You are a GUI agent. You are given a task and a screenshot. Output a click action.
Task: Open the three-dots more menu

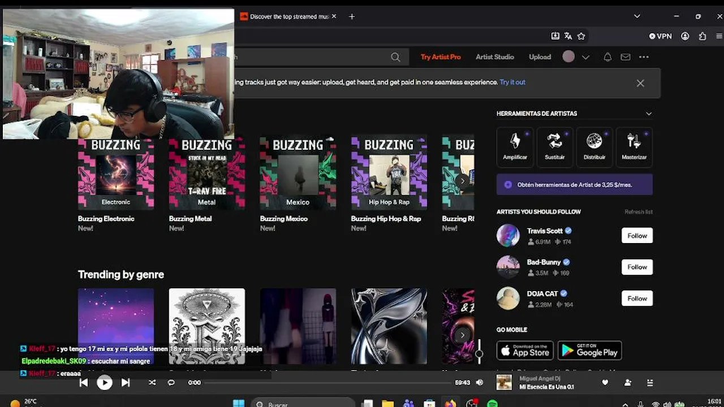pyautogui.click(x=644, y=57)
